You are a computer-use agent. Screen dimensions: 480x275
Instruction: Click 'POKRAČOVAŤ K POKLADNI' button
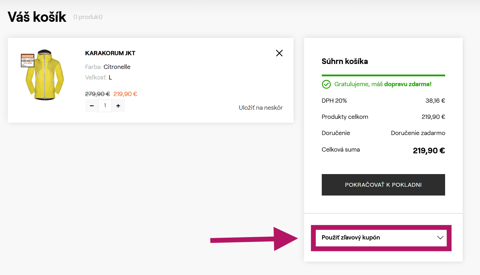click(x=383, y=185)
